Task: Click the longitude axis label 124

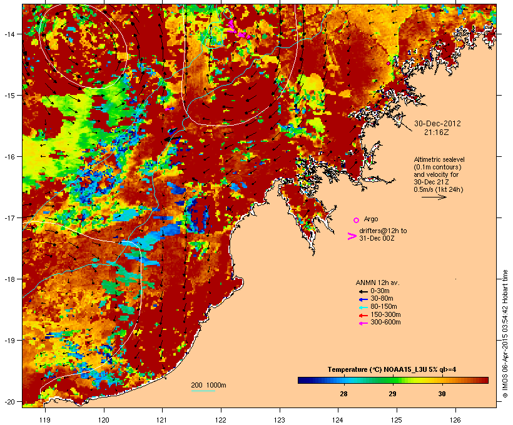Action: coord(338,420)
